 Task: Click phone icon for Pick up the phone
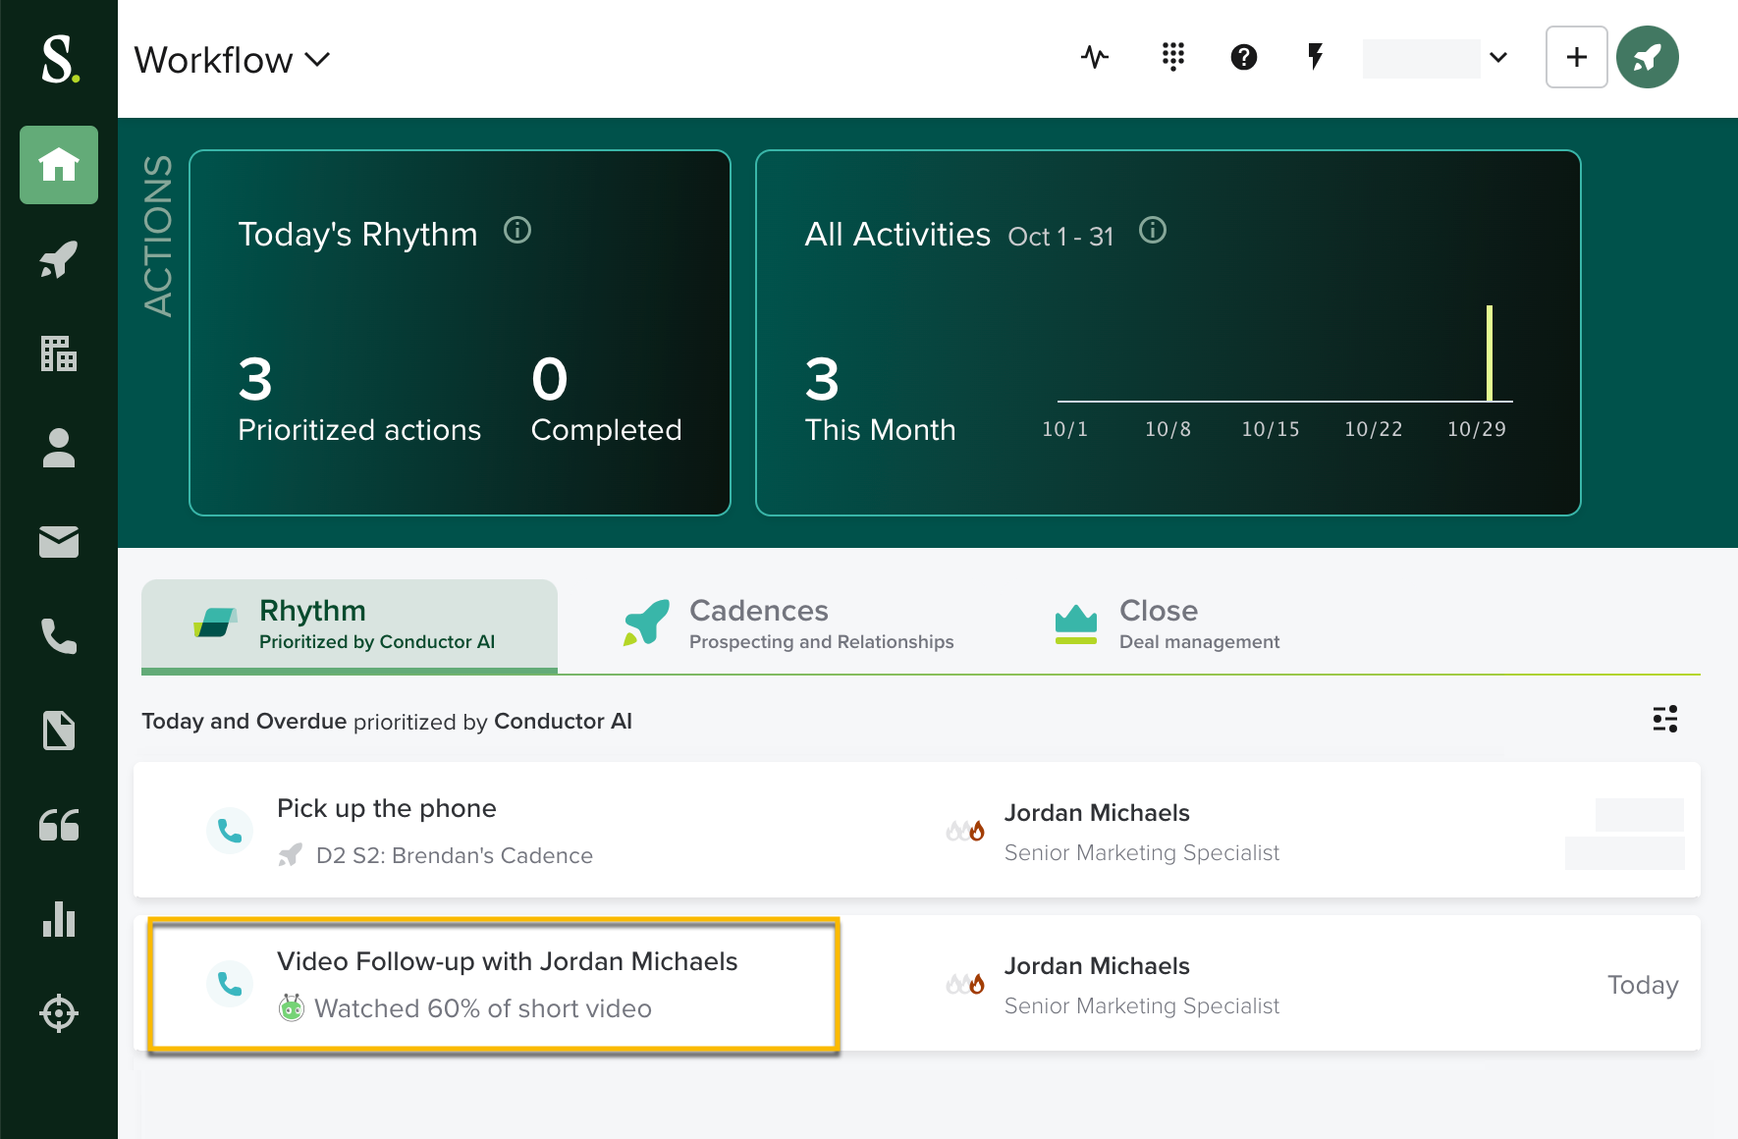pyautogui.click(x=230, y=831)
